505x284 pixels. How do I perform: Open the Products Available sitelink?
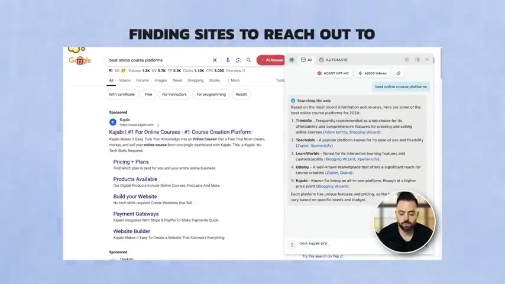click(x=135, y=179)
